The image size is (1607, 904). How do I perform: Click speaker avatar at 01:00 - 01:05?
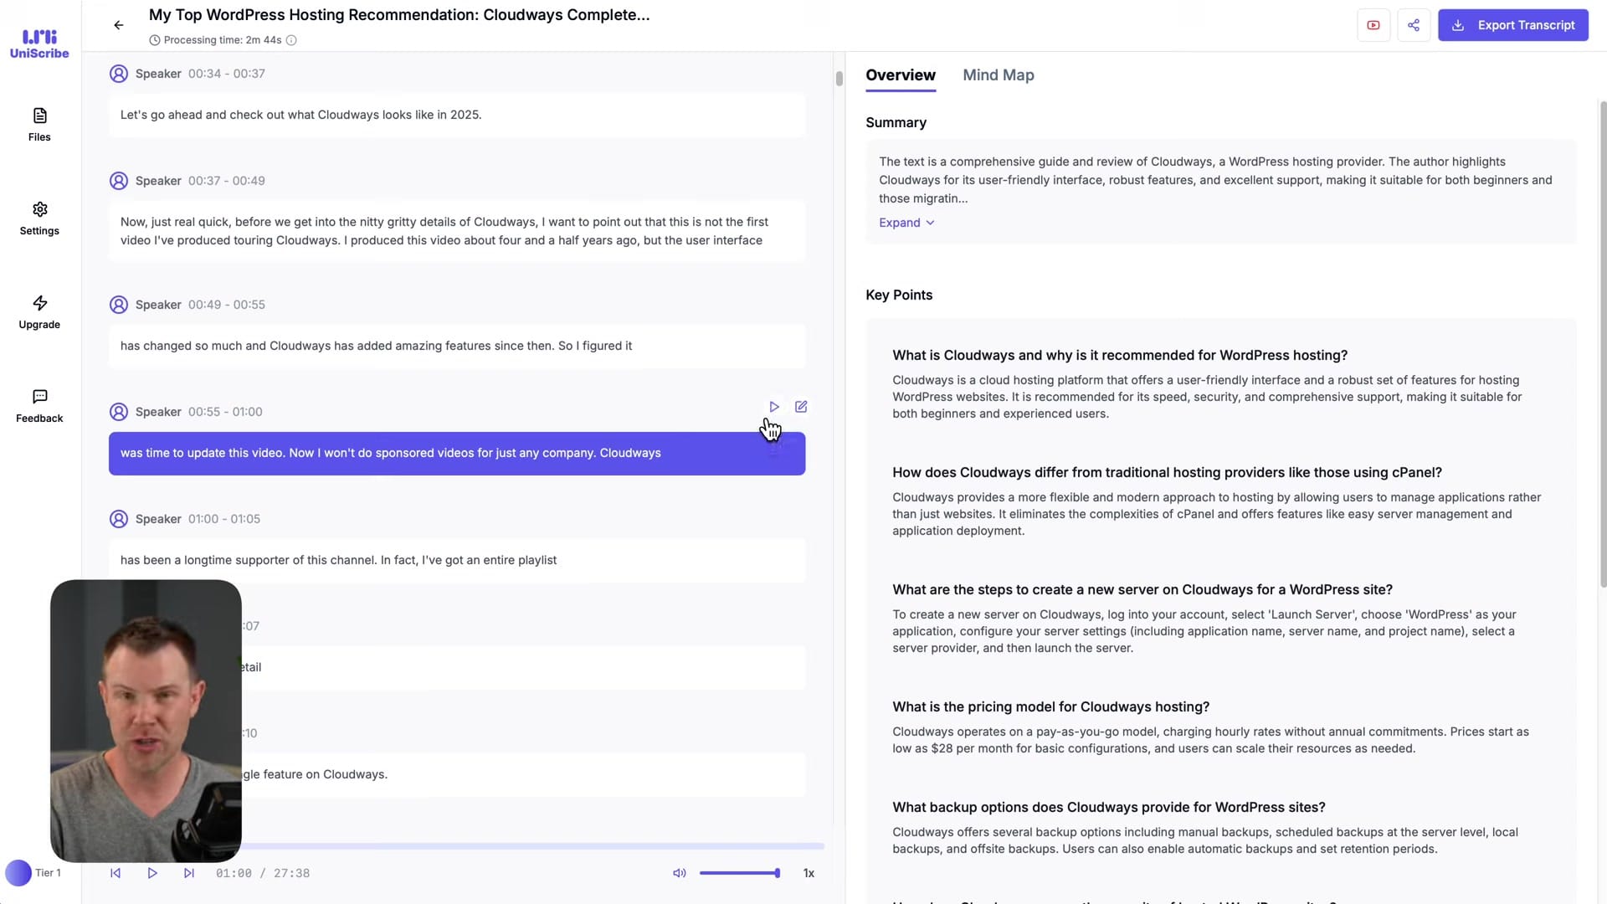click(x=119, y=519)
